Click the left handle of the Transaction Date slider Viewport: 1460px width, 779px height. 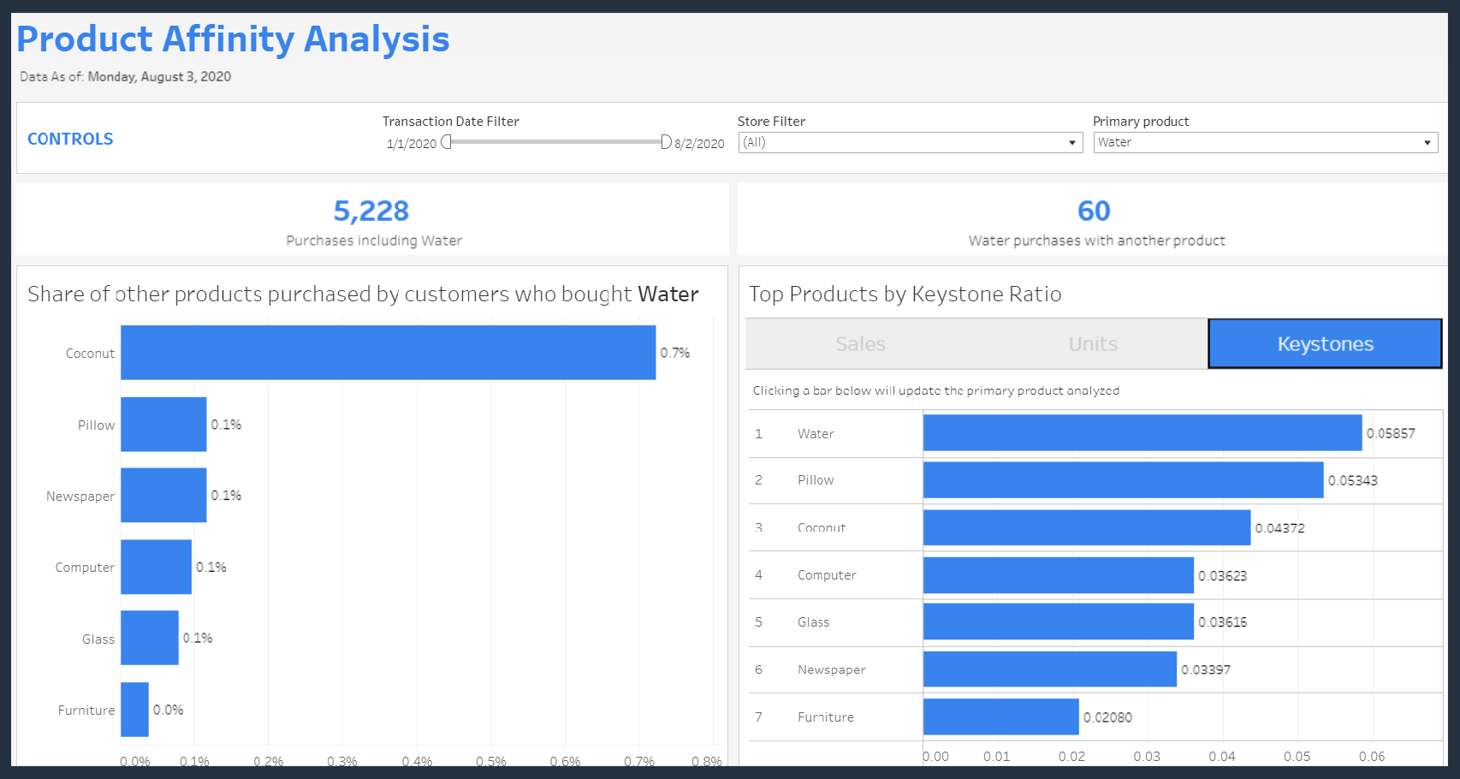pyautogui.click(x=446, y=143)
